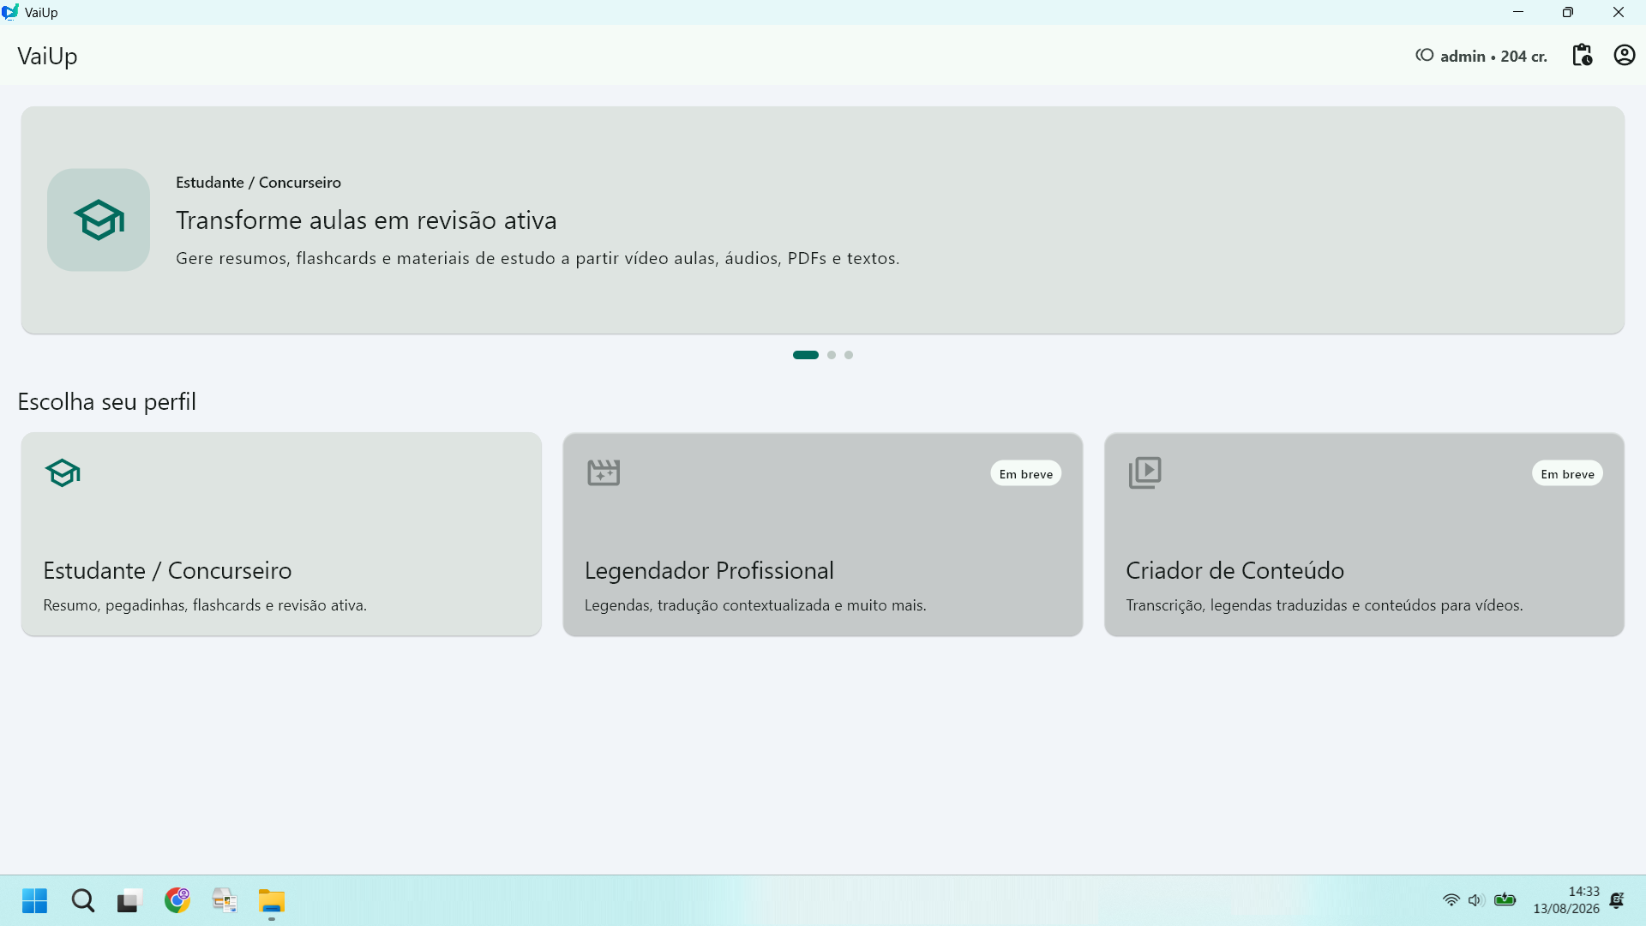Open the user account profile icon
The height and width of the screenshot is (926, 1646).
click(x=1625, y=56)
